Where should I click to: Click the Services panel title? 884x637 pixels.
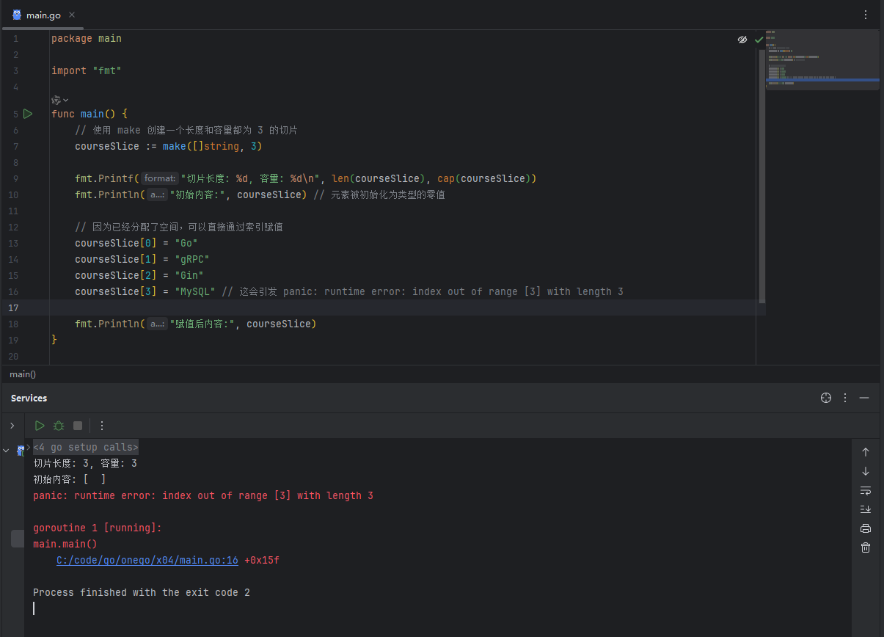[29, 398]
